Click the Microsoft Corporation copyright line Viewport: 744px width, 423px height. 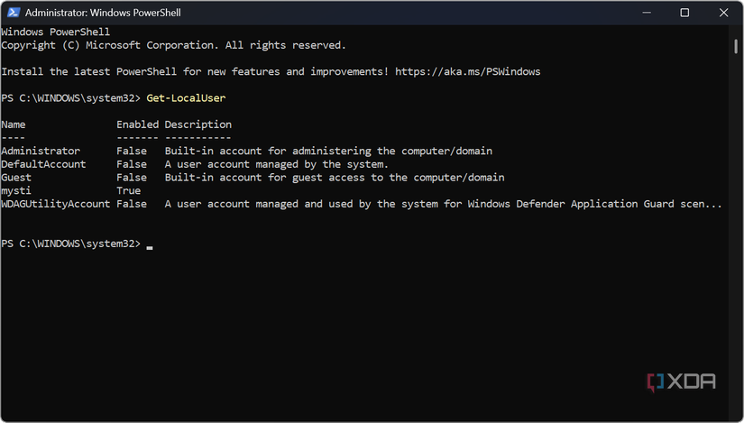pyautogui.click(x=173, y=45)
